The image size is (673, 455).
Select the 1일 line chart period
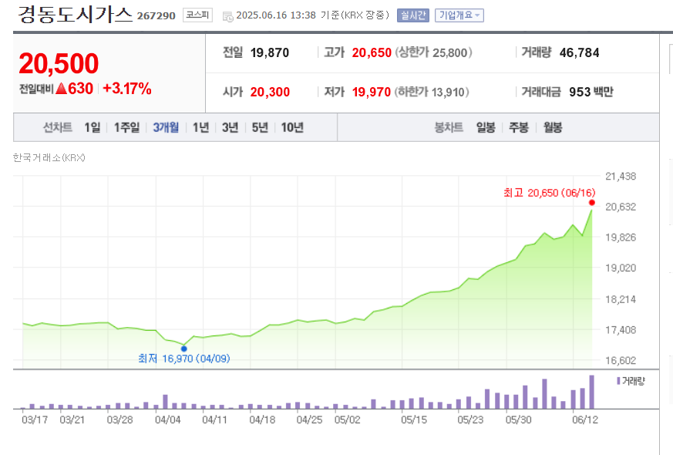pos(93,127)
